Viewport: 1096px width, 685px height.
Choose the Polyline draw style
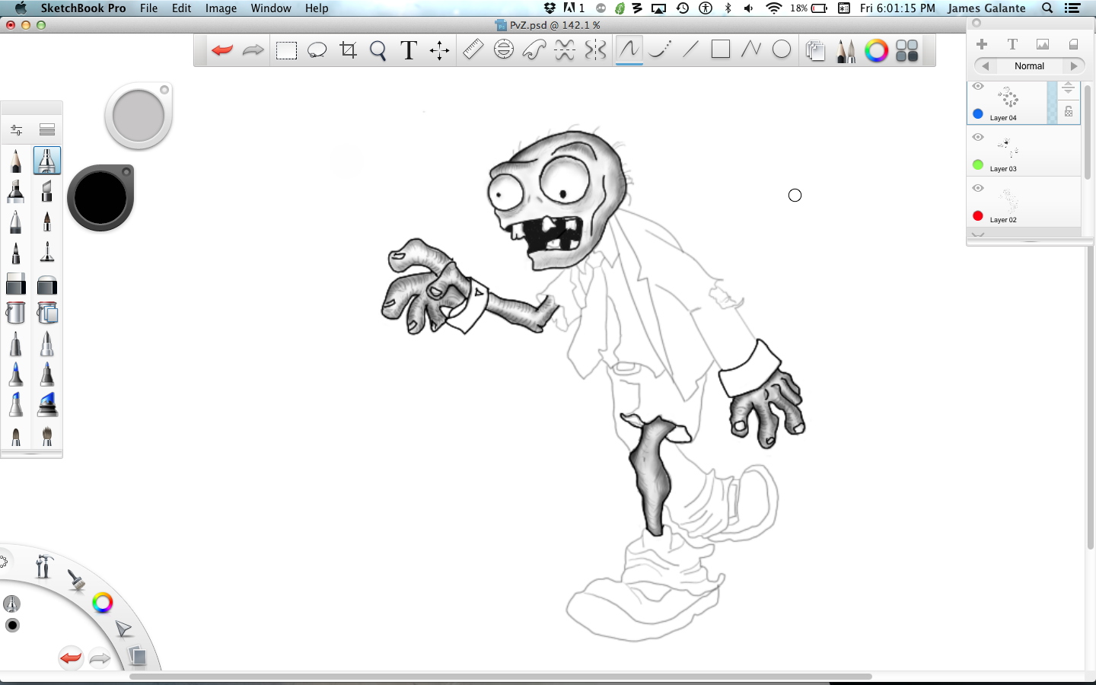[751, 50]
